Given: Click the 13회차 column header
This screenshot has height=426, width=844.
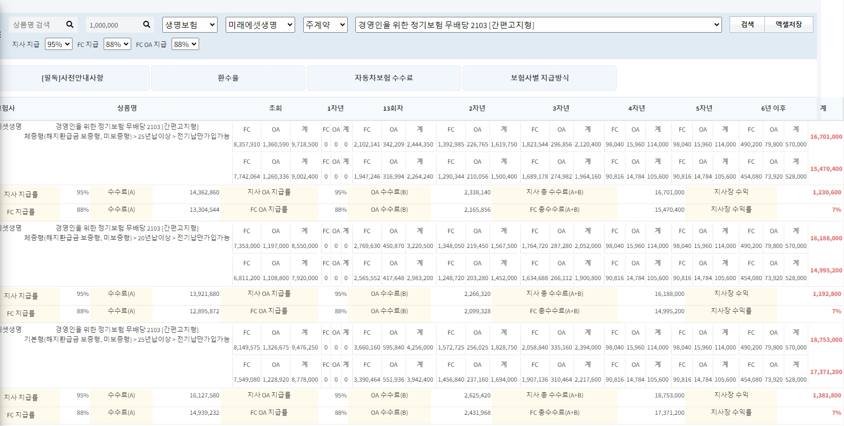Looking at the screenshot, I should [393, 108].
